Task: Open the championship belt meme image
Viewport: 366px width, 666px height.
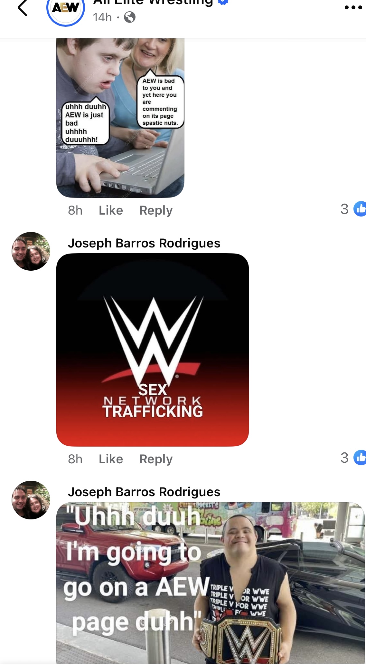Action: pos(211,584)
